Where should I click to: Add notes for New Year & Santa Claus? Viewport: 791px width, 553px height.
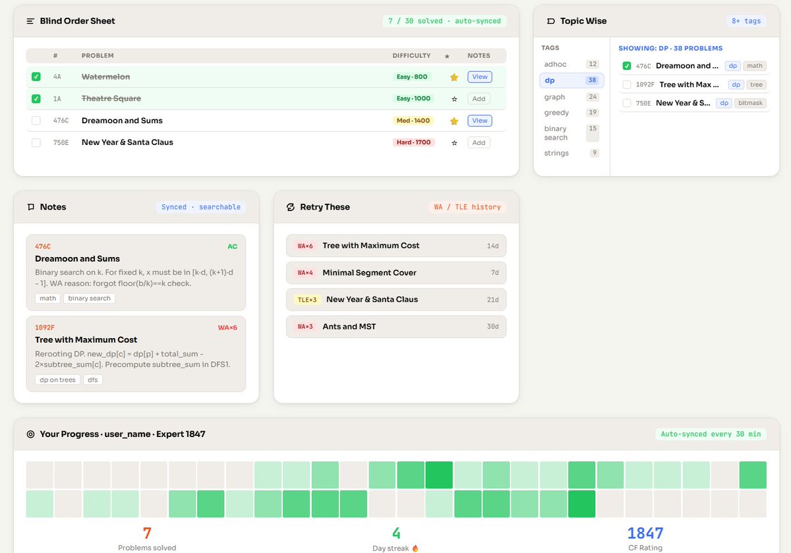479,142
